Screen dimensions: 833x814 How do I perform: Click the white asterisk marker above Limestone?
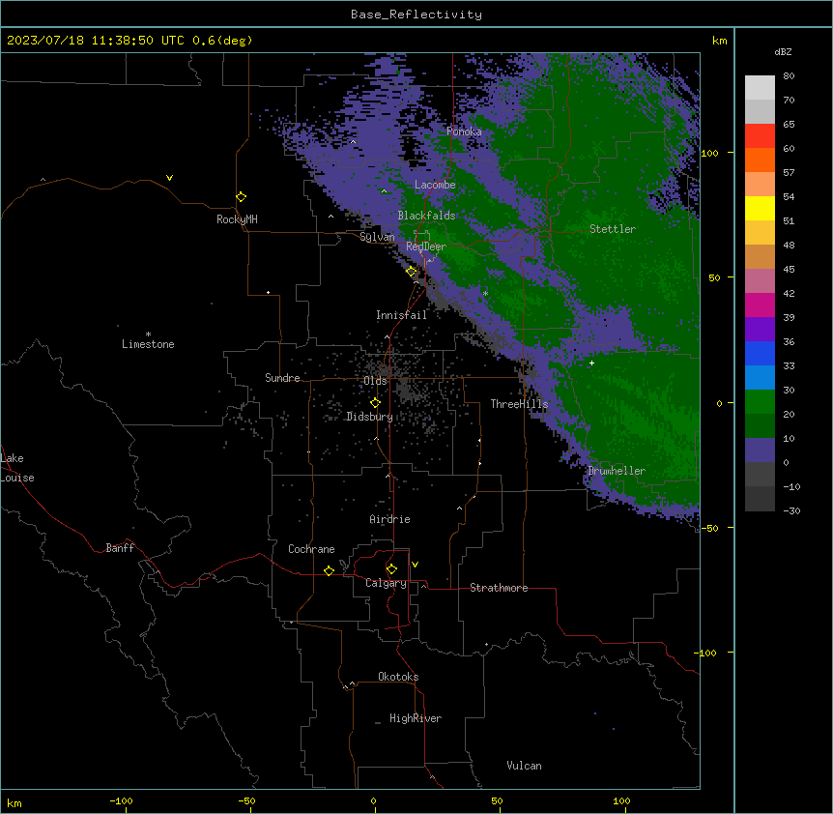tap(148, 334)
